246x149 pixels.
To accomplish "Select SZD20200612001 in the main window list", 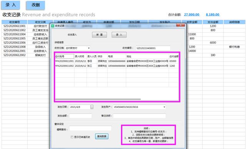I will click(x=15, y=51).
